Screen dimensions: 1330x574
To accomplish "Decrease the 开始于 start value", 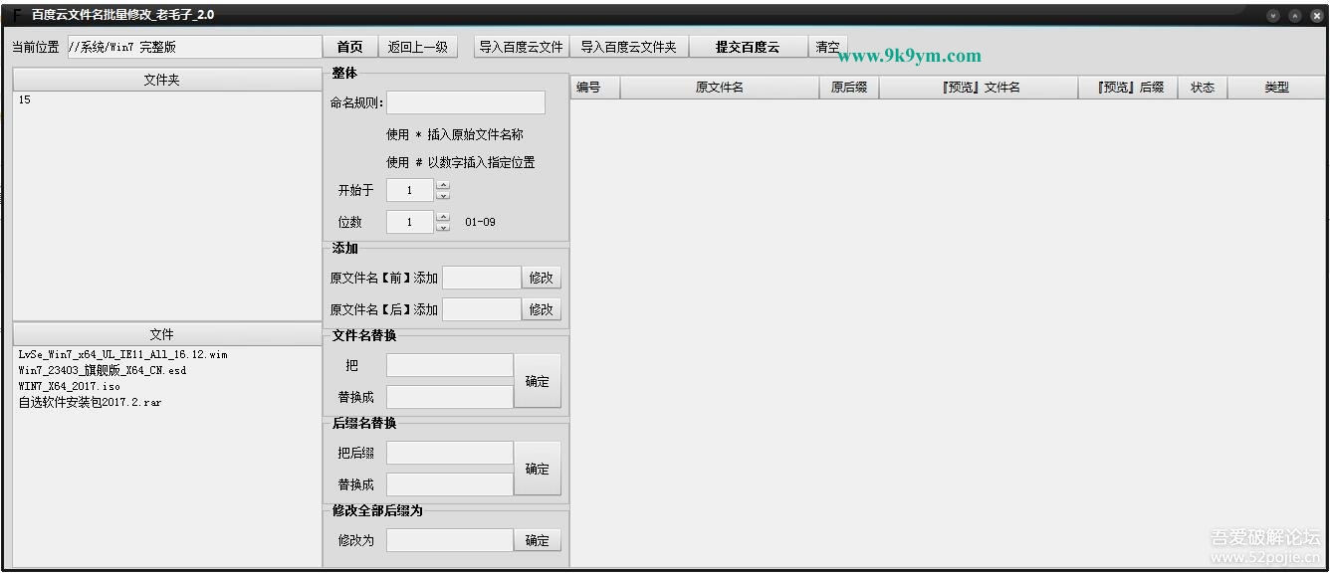I will [443, 196].
